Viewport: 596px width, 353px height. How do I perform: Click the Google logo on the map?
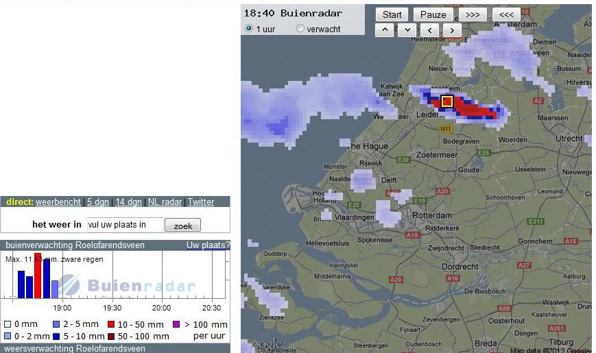(264, 343)
